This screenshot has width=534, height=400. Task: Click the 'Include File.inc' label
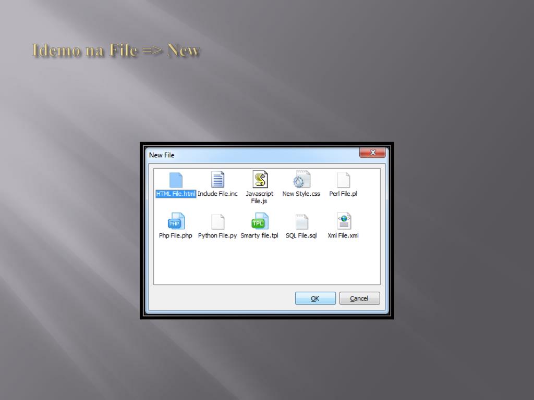click(x=217, y=194)
